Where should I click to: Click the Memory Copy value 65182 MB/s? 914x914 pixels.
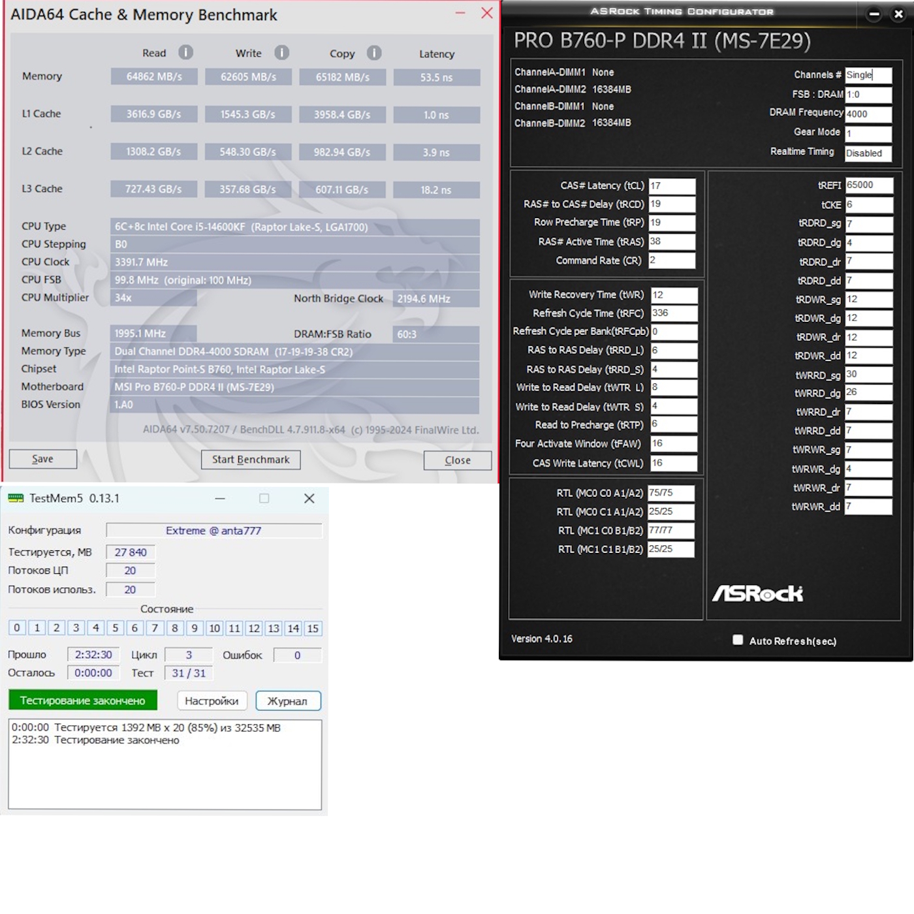pos(343,77)
